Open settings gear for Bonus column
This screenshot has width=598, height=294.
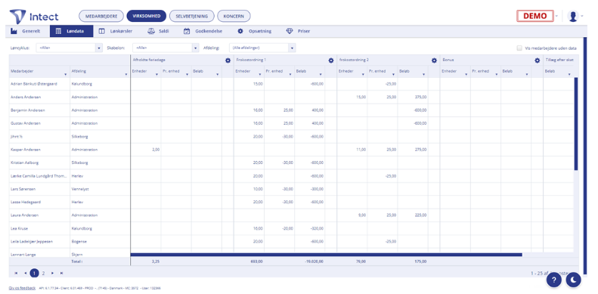(x=537, y=60)
